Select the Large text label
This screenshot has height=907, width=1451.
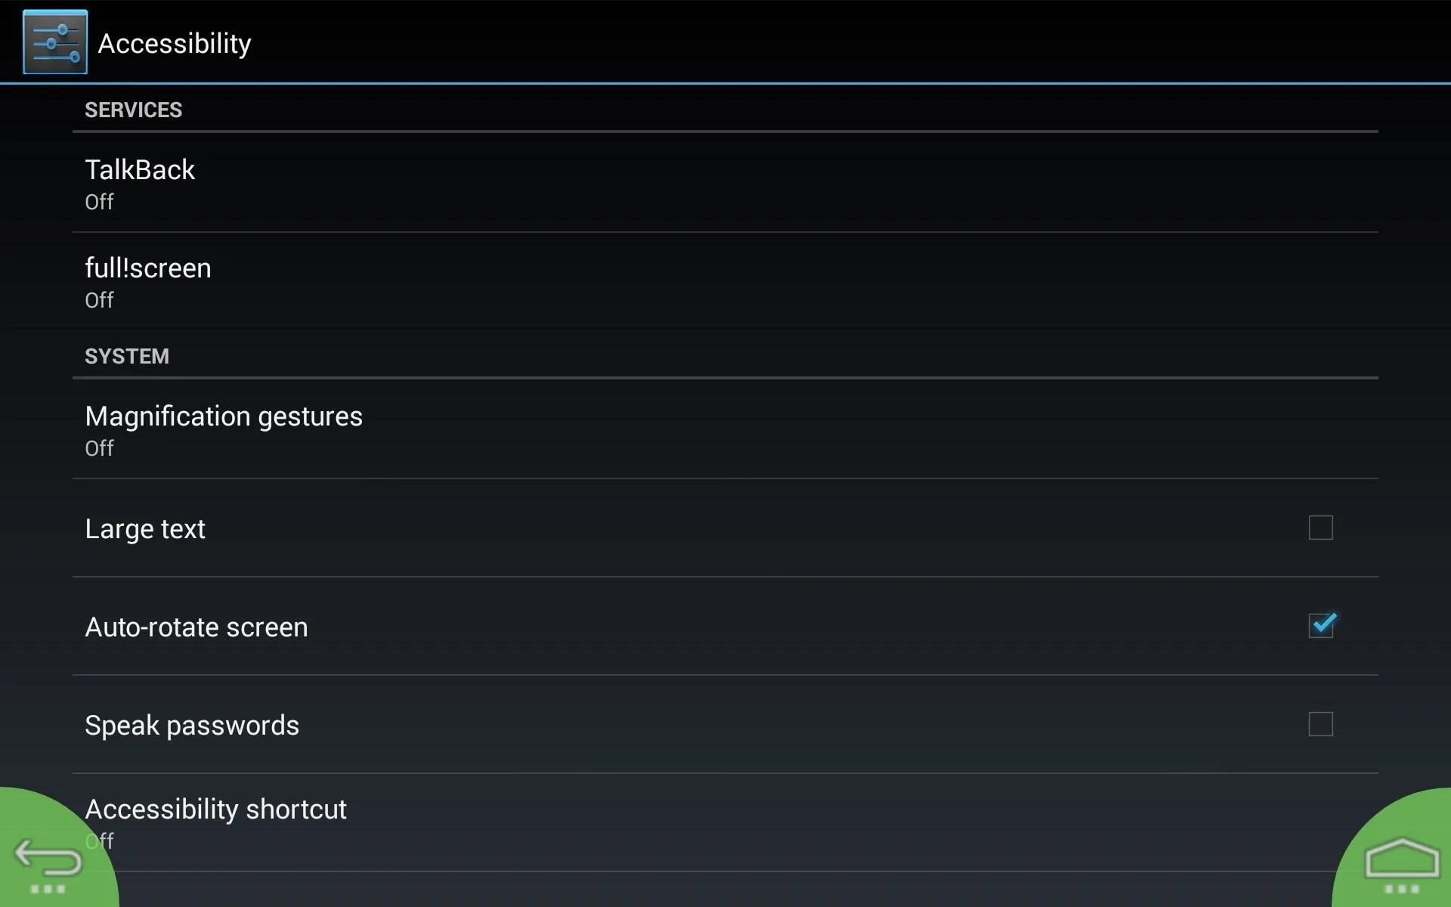click(145, 529)
